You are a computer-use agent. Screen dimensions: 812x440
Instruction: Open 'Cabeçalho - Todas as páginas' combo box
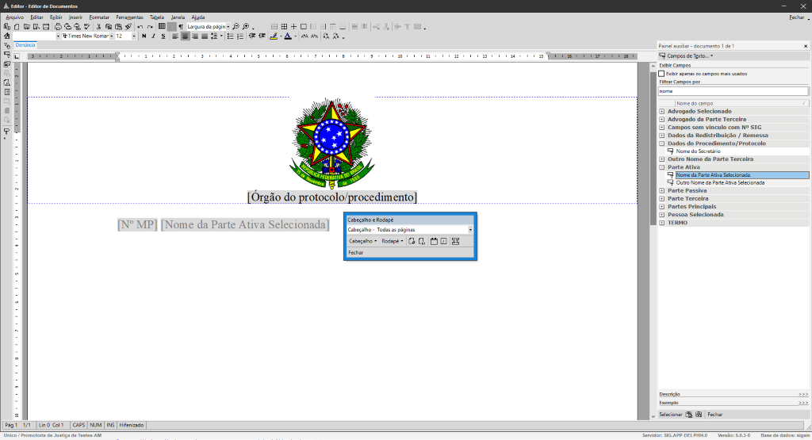[410, 229]
